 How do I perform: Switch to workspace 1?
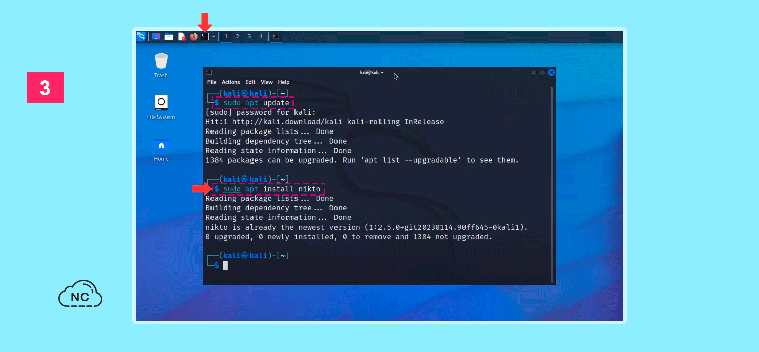[x=226, y=36]
